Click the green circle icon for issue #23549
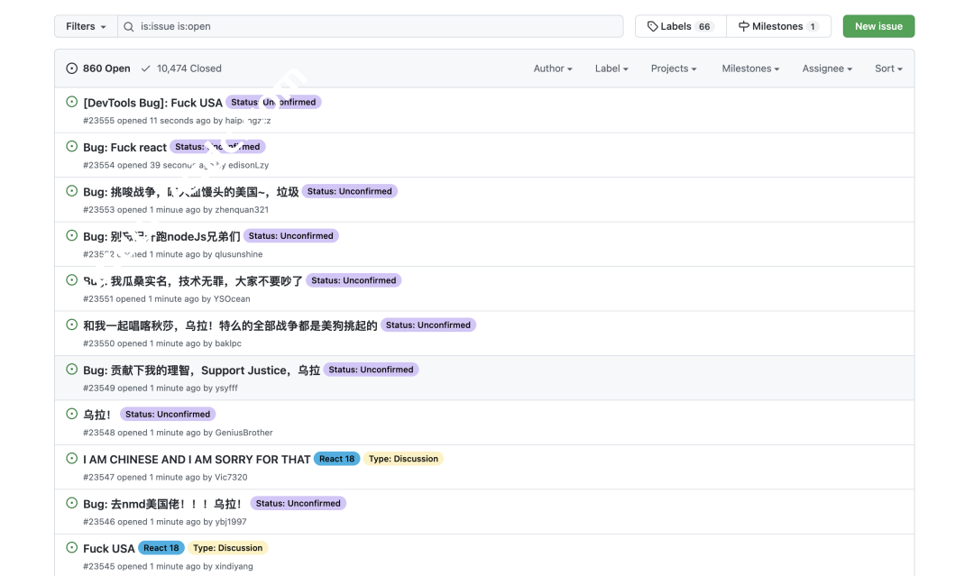 pyautogui.click(x=72, y=370)
